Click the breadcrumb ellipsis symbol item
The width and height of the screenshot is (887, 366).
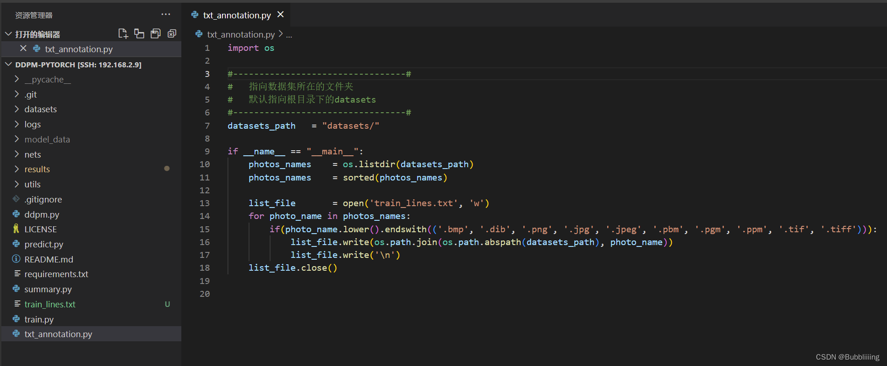coord(289,35)
